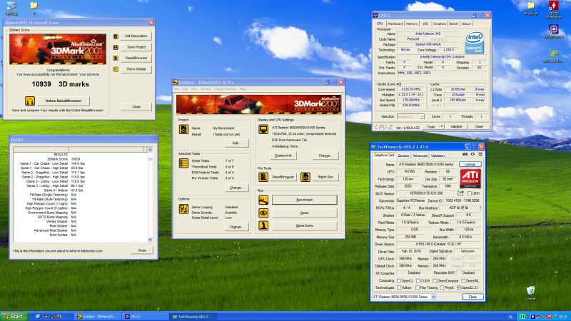Click the ResultBrowser icon in score window
This screenshot has width=571, height=321.
[x=116, y=58]
